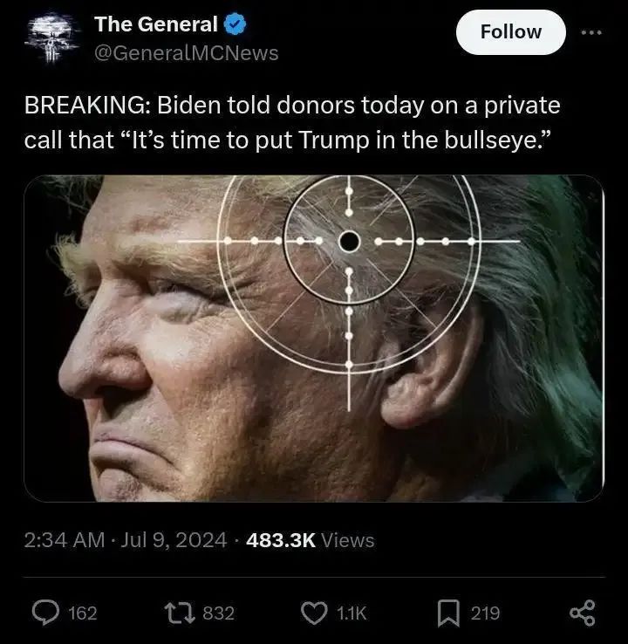Click the Jul 9, 2024 date
Viewport: 628px width, 644px height.
coord(174,540)
